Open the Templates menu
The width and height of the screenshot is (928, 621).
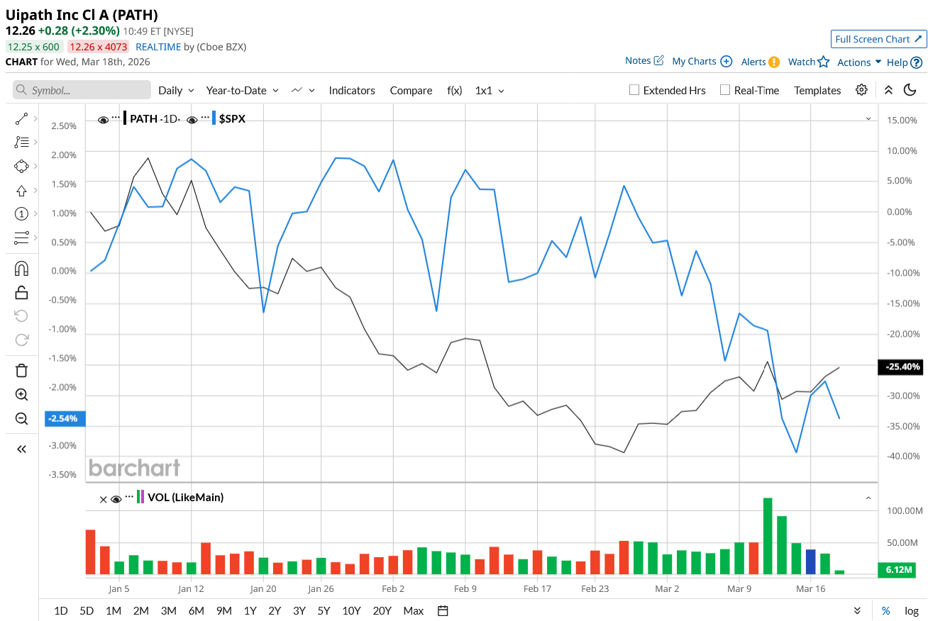click(x=817, y=90)
